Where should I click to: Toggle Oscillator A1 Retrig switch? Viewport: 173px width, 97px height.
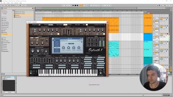coord(58,34)
